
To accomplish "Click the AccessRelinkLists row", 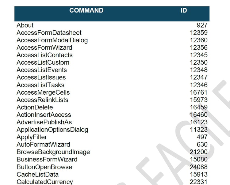I will pyautogui.click(x=112, y=100).
